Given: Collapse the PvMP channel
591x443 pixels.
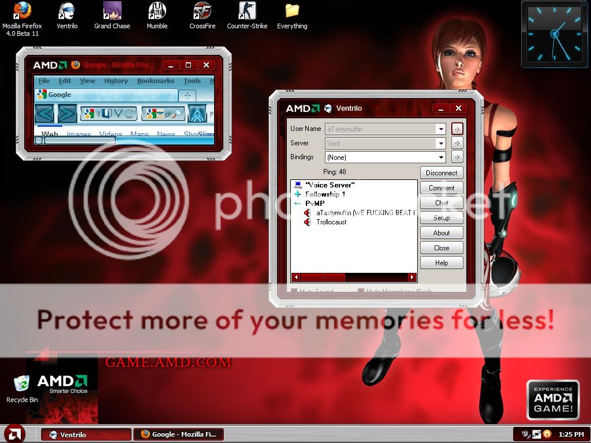Looking at the screenshot, I should tap(298, 204).
